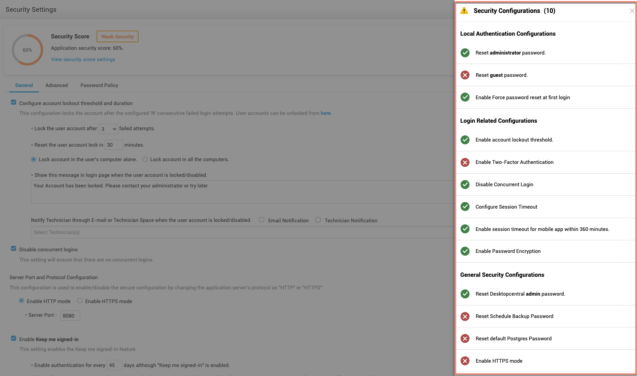Click the Weak Security badge button
Viewport: 637px width, 376px height.
(117, 36)
